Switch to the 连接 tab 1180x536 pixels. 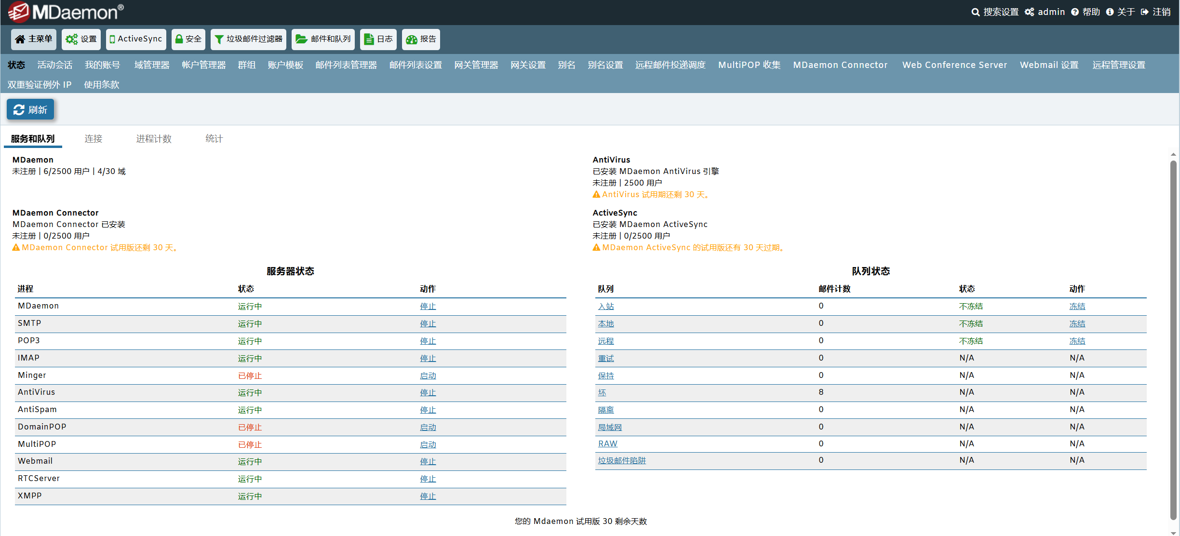pos(94,139)
